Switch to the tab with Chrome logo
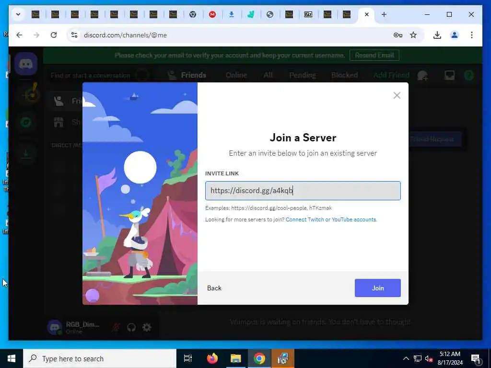Screen dimensions: 491x368 (193, 14)
